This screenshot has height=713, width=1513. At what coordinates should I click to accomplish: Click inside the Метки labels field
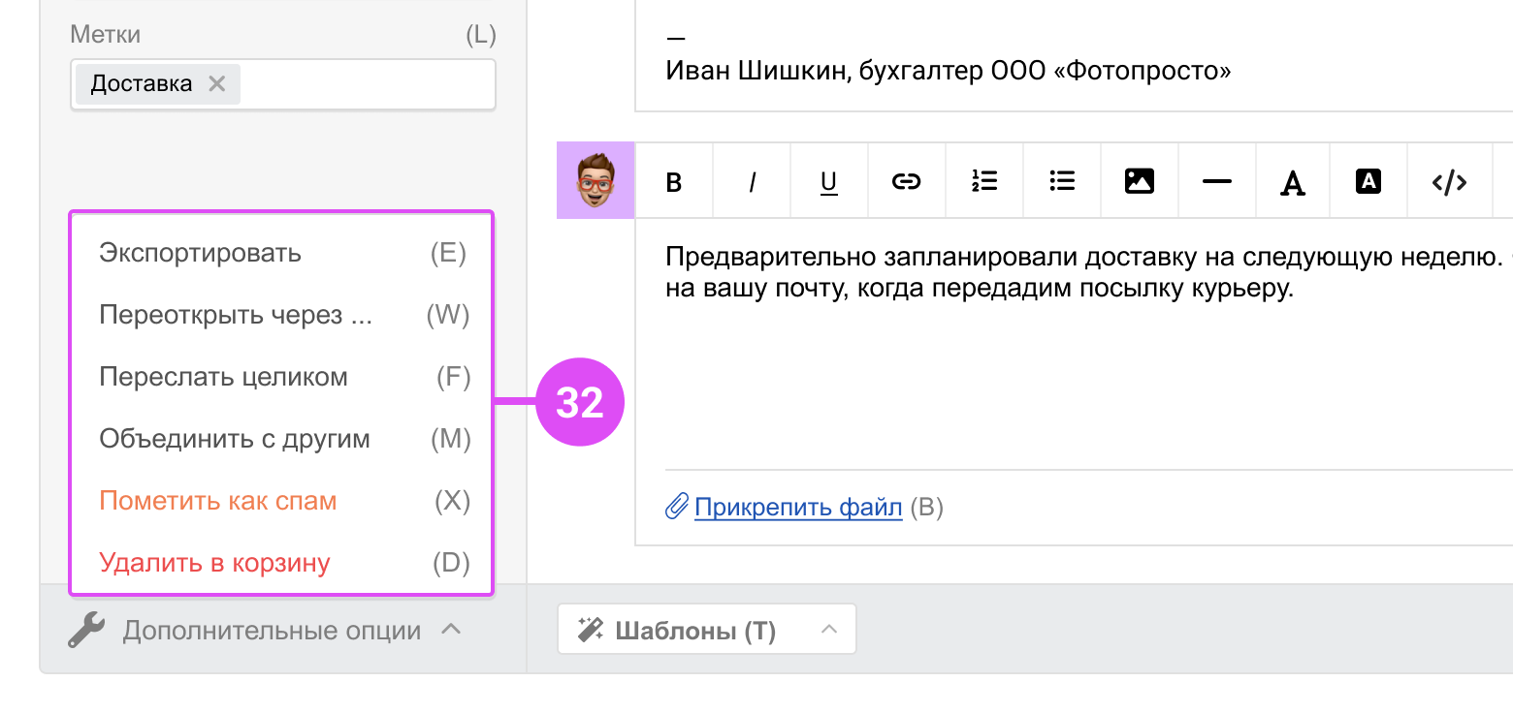click(367, 84)
